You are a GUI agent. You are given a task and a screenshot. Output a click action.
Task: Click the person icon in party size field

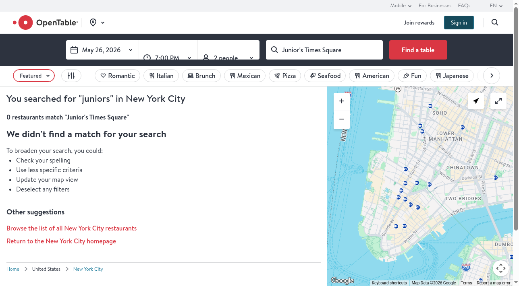[206, 57]
